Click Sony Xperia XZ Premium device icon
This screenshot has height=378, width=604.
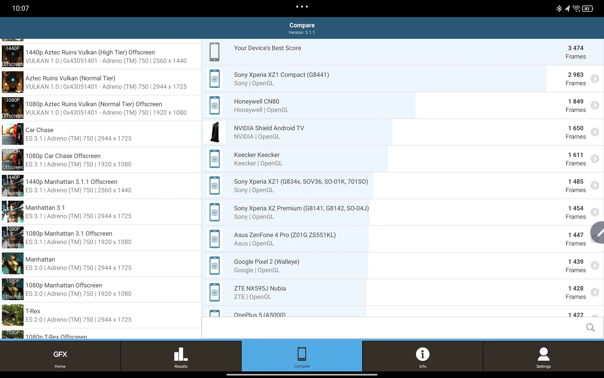pos(215,212)
